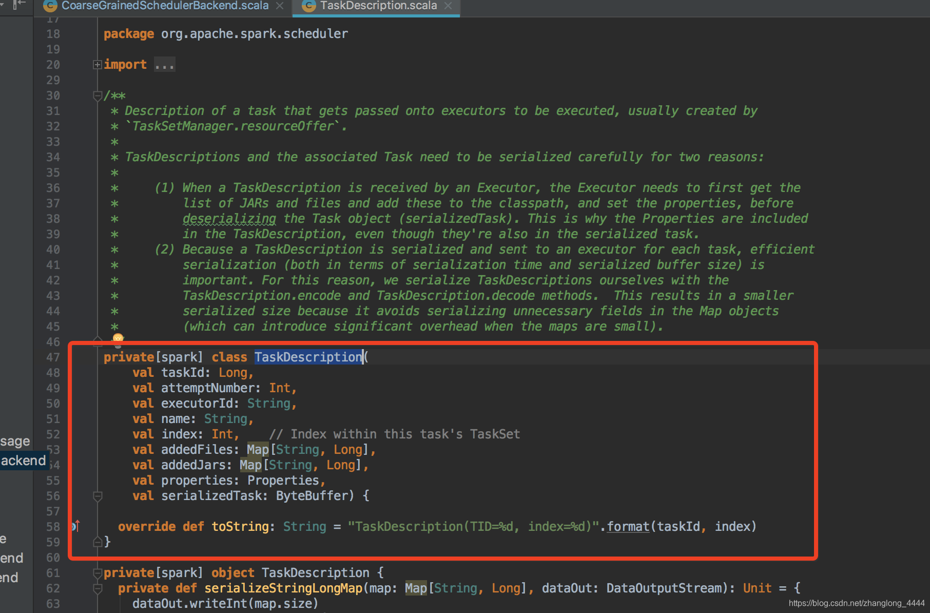Collapse the serializeStringLongMap method fold
The height and width of the screenshot is (613, 930).
pos(98,588)
